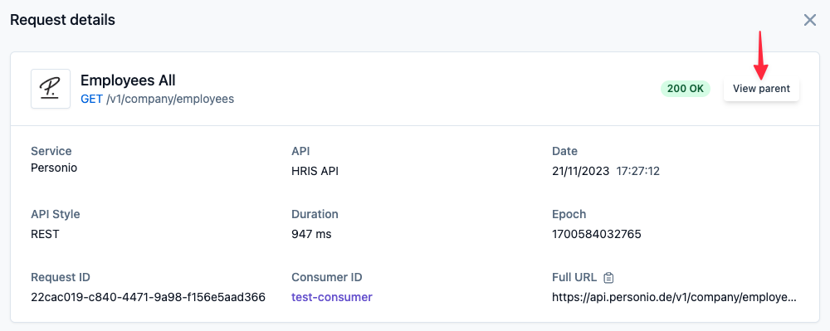Viewport: 830px width, 331px height.
Task: Click the /v1/company/employees path
Action: point(170,99)
